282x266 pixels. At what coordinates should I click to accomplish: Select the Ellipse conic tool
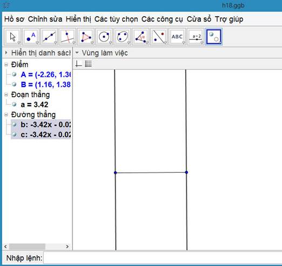[x=123, y=37]
